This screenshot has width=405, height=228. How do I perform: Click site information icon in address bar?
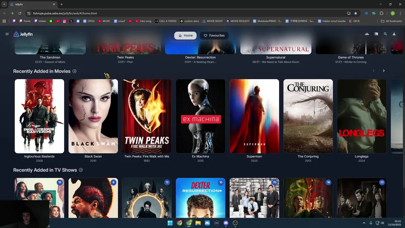[29, 13]
